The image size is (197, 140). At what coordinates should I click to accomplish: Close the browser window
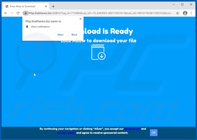click(191, 4)
